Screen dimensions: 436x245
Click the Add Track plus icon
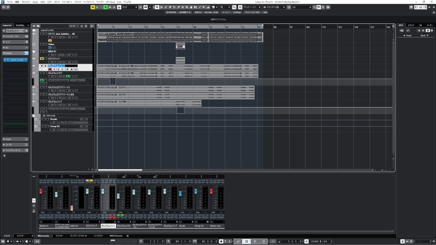(x=34, y=26)
